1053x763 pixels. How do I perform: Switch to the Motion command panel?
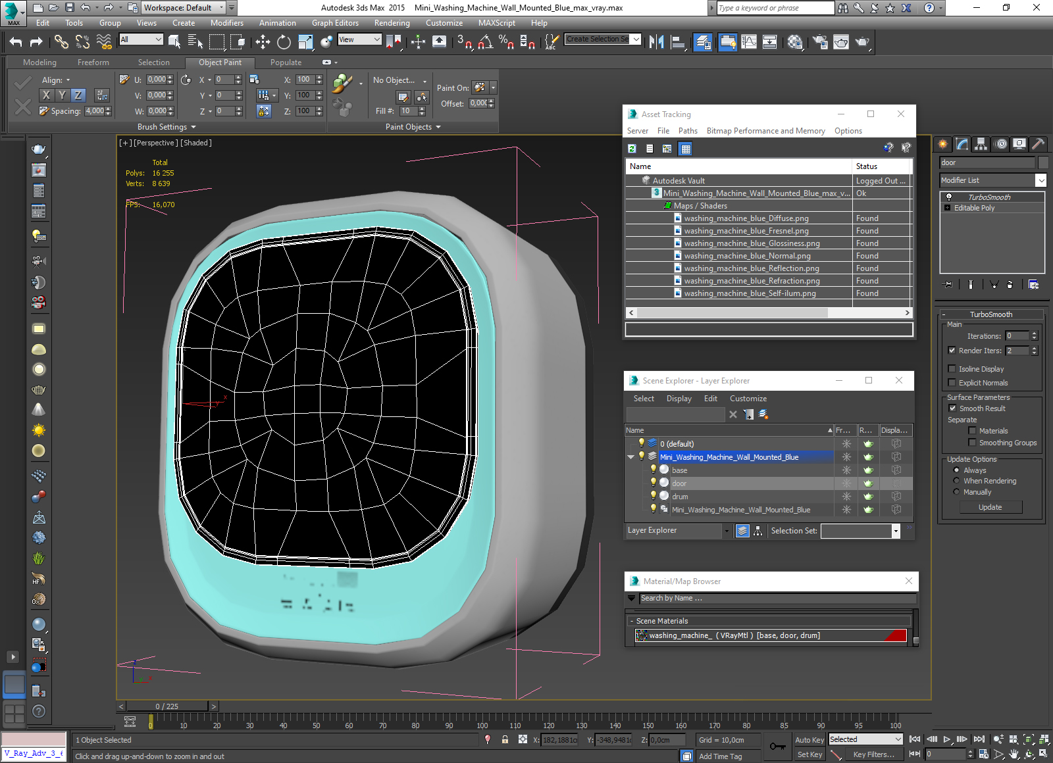click(x=1000, y=143)
